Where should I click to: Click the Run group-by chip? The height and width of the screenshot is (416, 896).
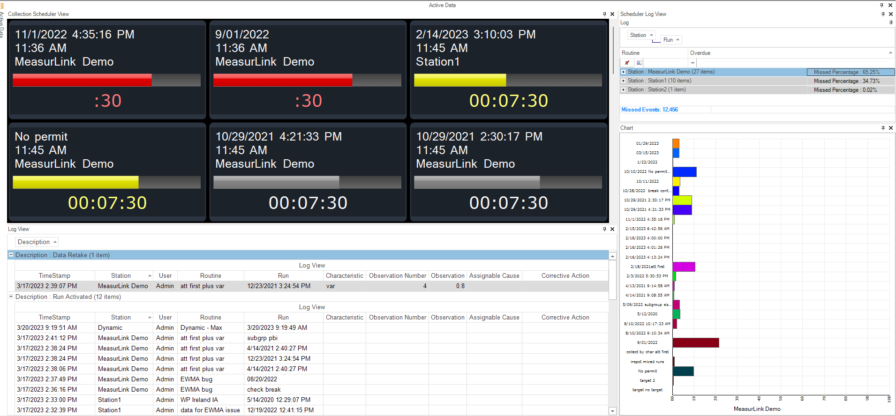pos(671,40)
